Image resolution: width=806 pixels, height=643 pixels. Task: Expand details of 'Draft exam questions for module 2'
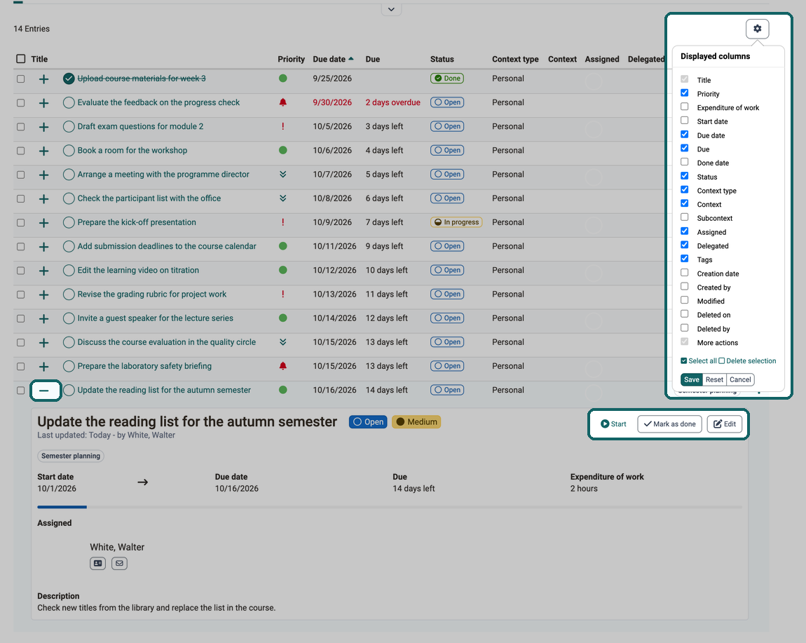point(44,126)
